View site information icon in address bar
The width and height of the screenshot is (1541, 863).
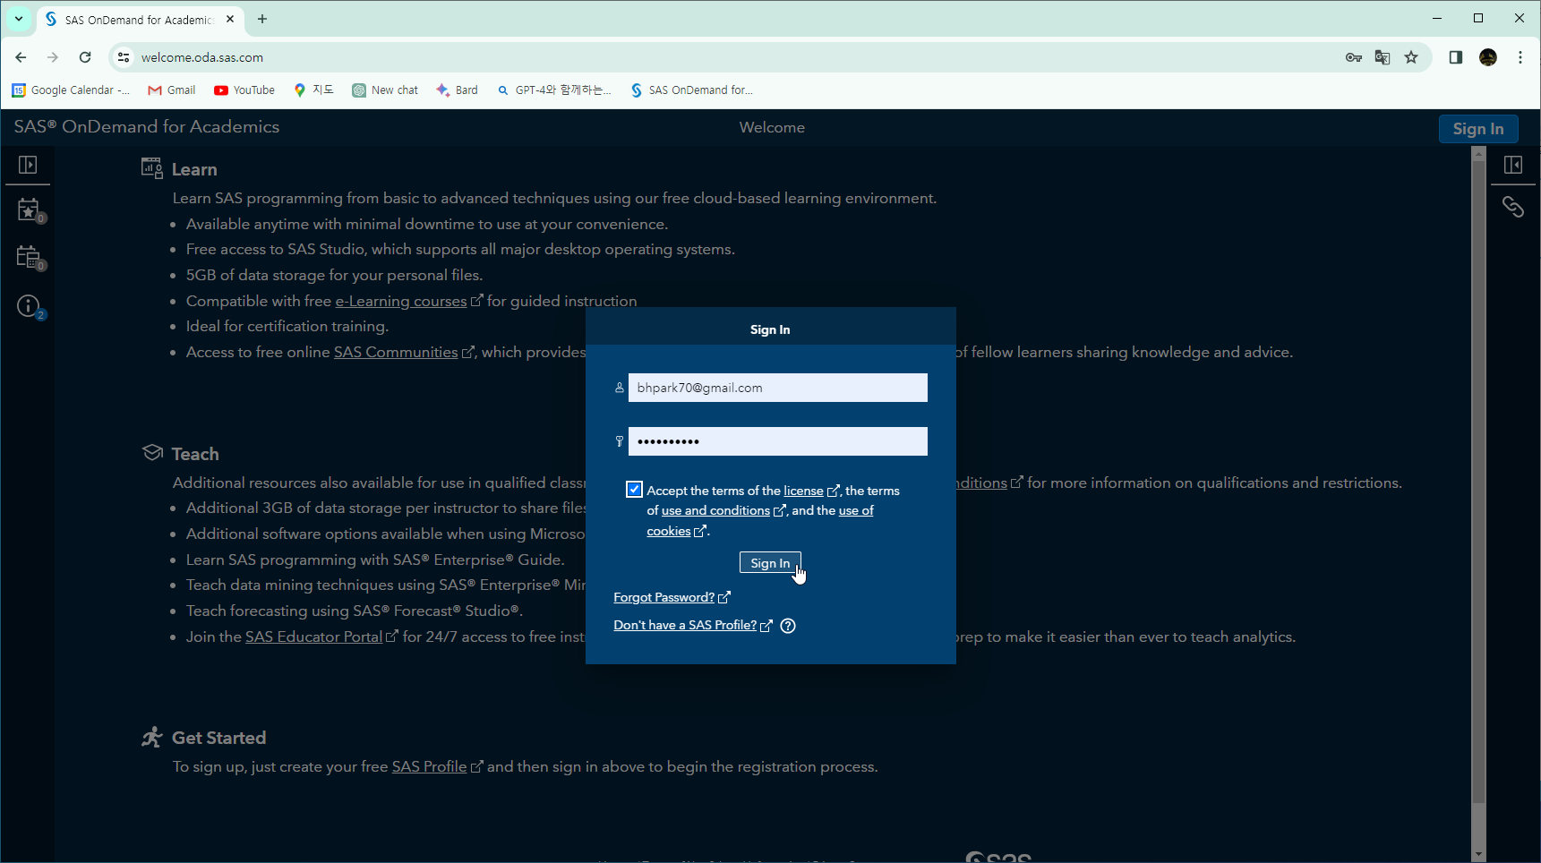[x=124, y=57]
